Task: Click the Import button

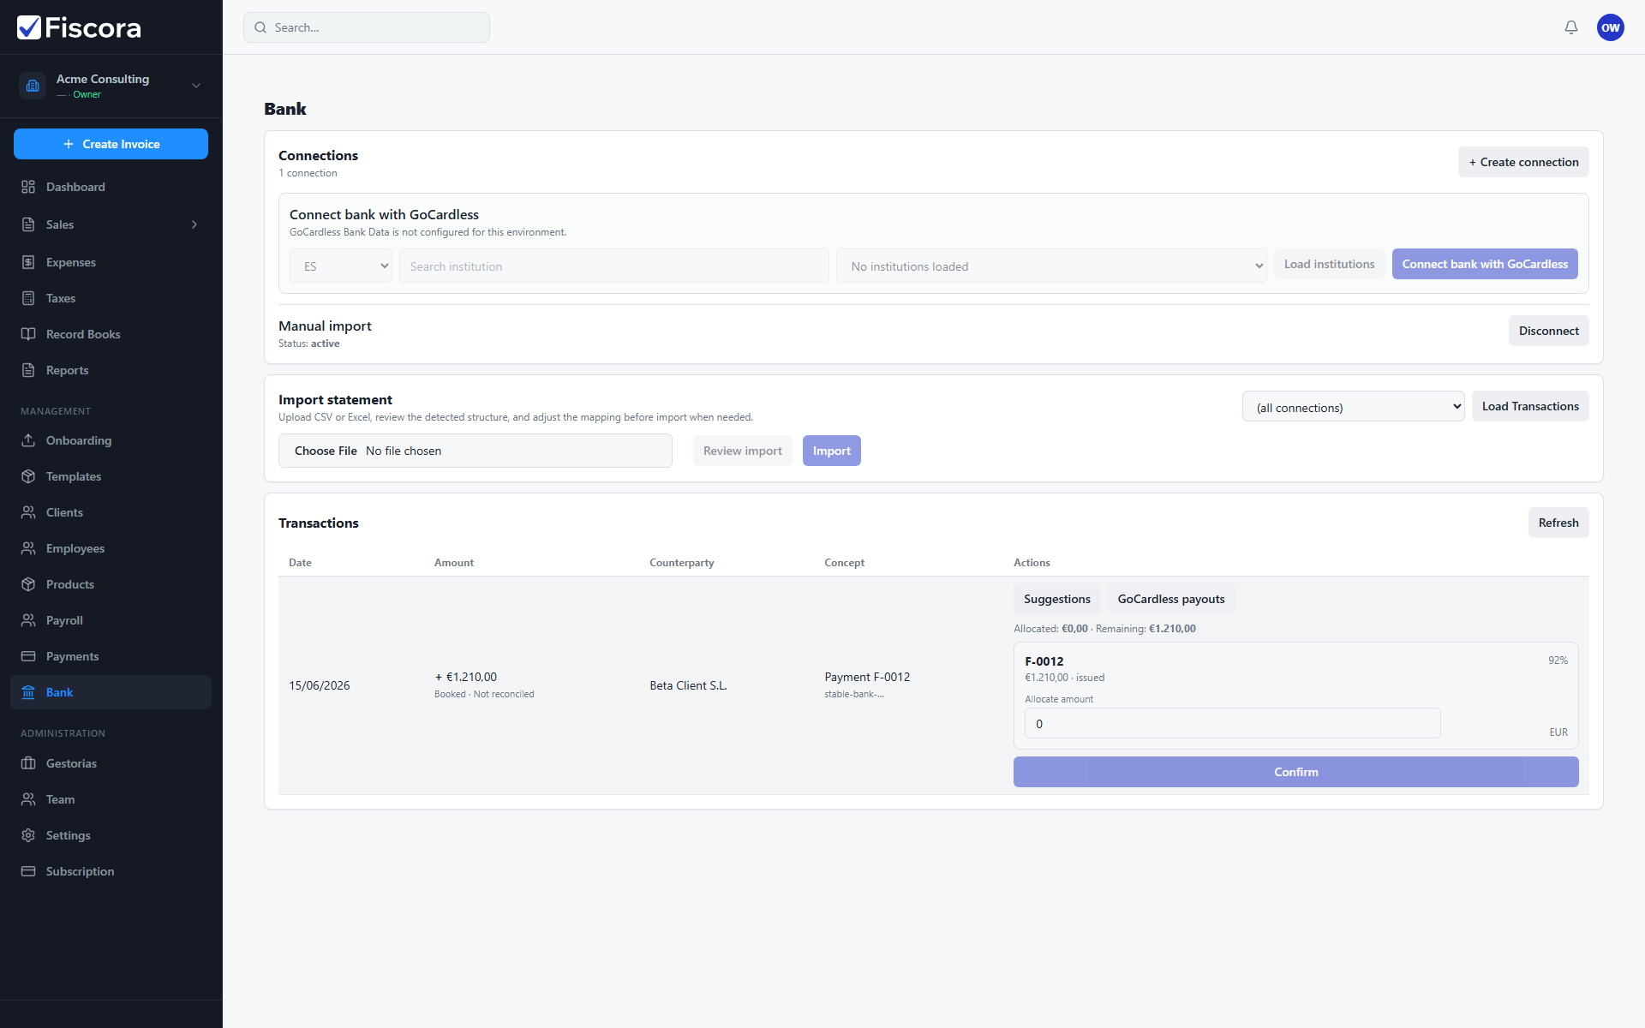Action: pyautogui.click(x=831, y=451)
